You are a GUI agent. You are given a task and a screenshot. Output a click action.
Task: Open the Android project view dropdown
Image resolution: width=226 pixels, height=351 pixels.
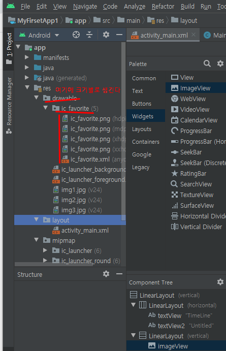coord(39,35)
